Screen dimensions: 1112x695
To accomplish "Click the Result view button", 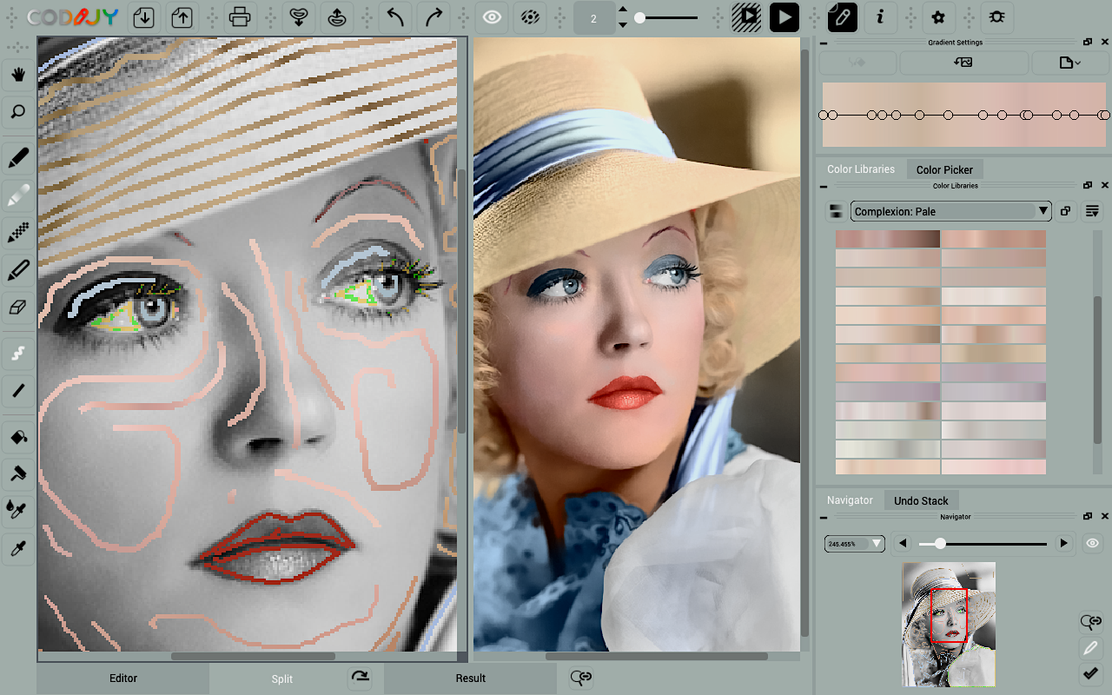I will (x=470, y=678).
